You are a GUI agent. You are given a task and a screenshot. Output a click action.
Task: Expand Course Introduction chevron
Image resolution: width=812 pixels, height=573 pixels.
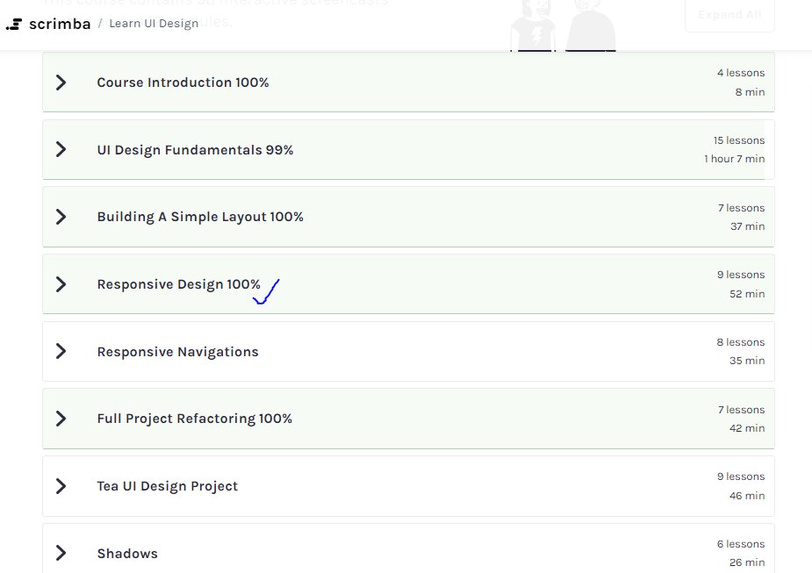[61, 82]
